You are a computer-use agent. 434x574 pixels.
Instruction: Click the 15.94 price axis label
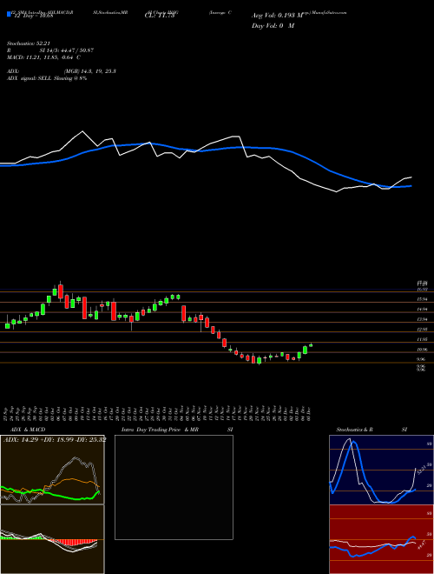click(x=422, y=299)
